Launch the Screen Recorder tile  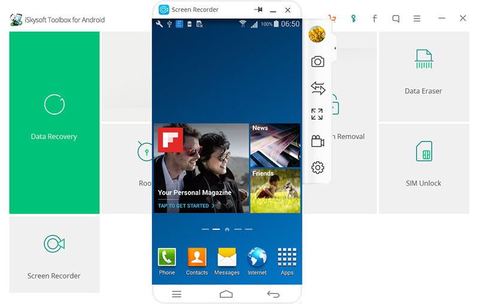pyautogui.click(x=54, y=254)
